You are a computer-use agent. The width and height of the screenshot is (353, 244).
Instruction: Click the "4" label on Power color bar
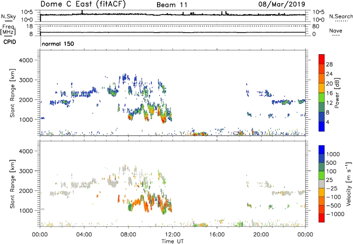(x=327, y=122)
